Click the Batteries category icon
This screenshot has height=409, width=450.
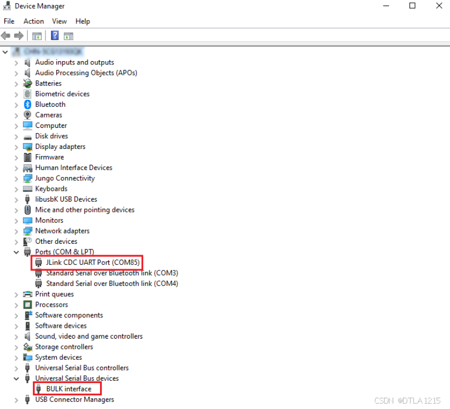tap(27, 83)
